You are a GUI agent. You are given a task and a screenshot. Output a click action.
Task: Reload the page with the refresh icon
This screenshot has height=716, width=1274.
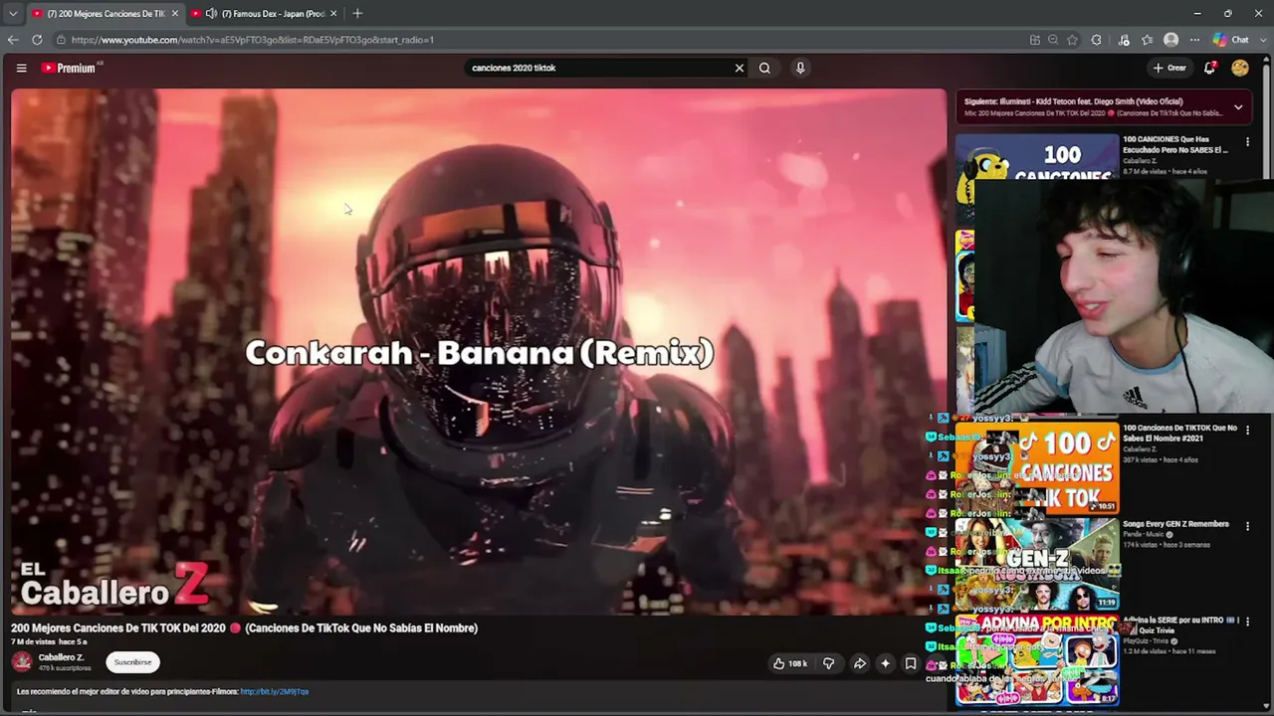(x=37, y=40)
